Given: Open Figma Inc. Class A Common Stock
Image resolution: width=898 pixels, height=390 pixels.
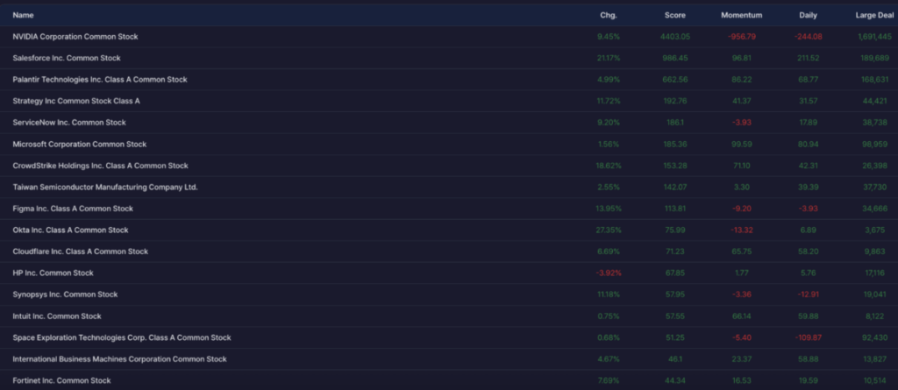Looking at the screenshot, I should pos(449,209).
